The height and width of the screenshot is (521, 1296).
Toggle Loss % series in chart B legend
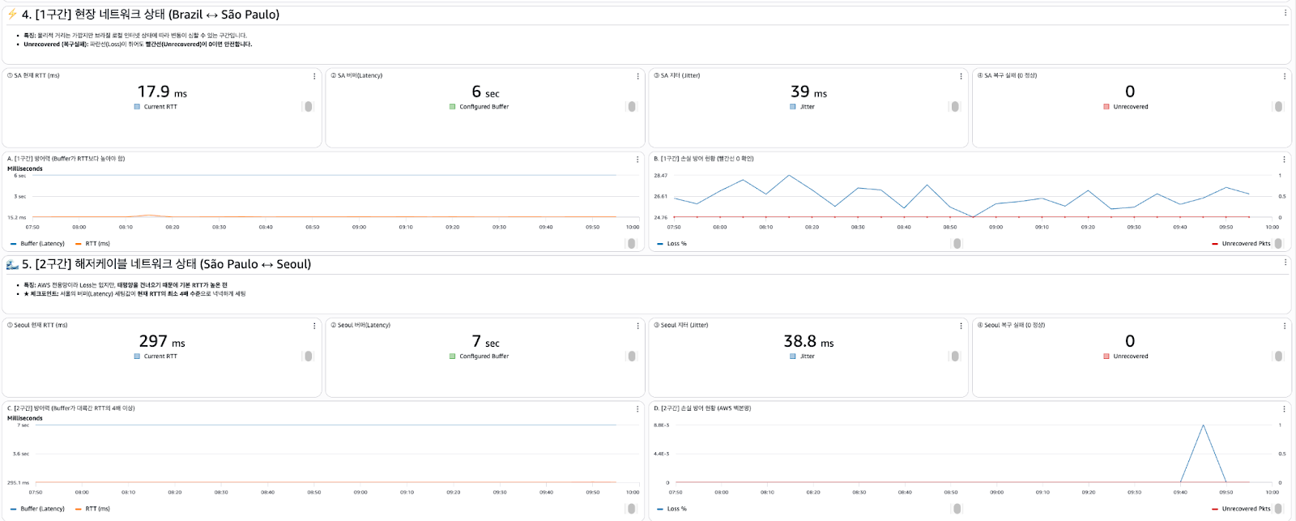pos(676,244)
